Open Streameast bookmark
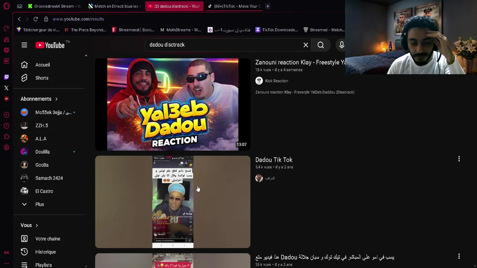 [x=133, y=30]
